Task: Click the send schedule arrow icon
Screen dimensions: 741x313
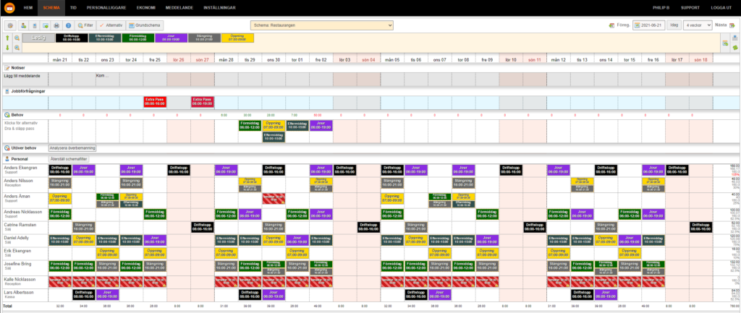Action: click(x=46, y=25)
